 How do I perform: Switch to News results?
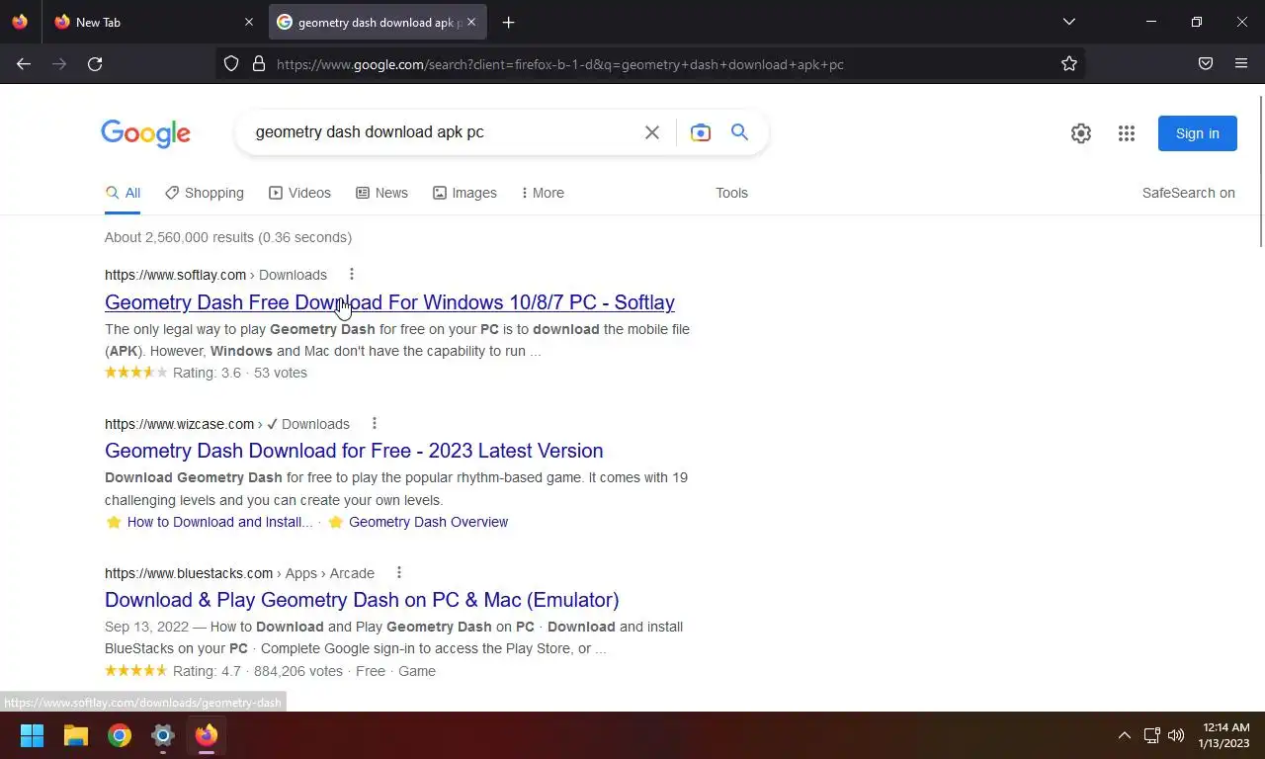click(x=381, y=193)
